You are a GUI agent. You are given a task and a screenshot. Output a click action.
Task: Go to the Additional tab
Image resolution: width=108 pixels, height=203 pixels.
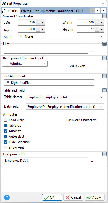click(x=66, y=11)
